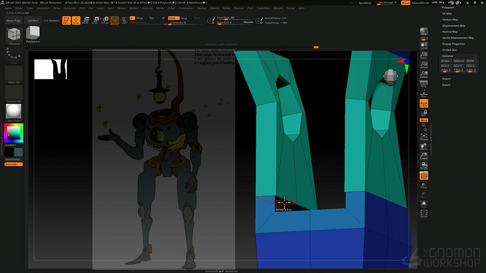Expand the Unified Skin section
The width and height of the screenshot is (486, 273).
[x=449, y=50]
